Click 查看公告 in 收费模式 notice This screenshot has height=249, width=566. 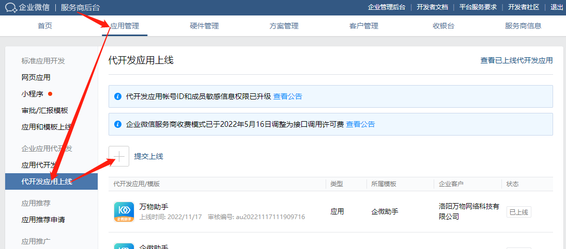pyautogui.click(x=361, y=125)
